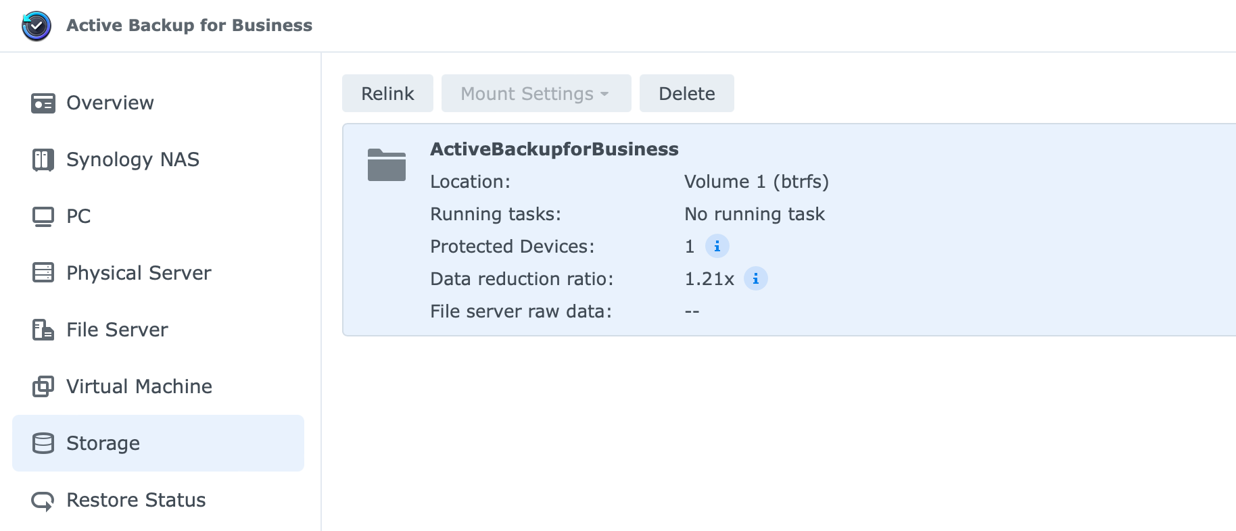Show info for Protected Devices

click(x=717, y=247)
